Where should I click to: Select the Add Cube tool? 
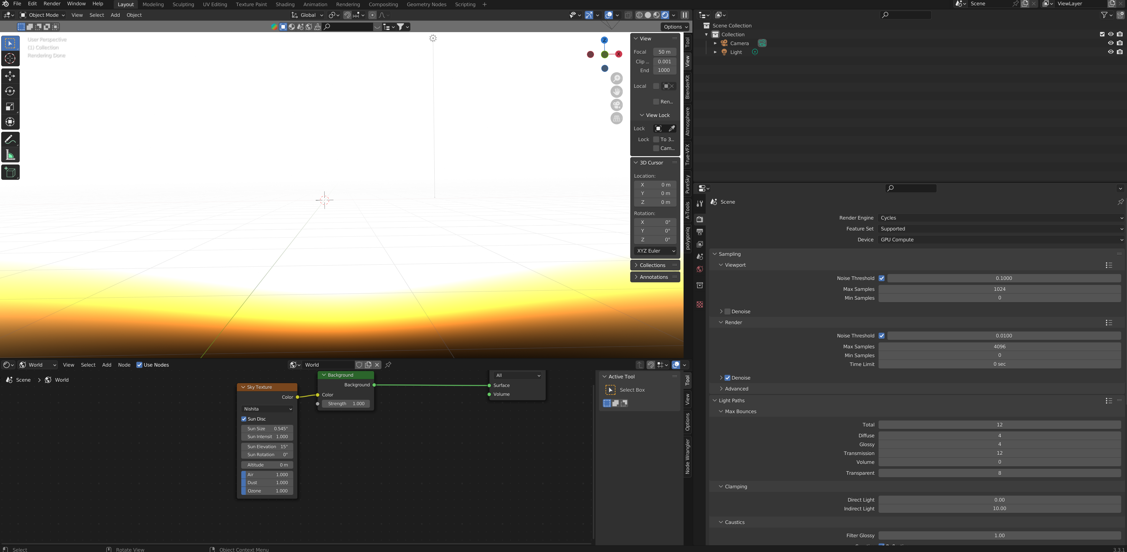click(x=10, y=172)
